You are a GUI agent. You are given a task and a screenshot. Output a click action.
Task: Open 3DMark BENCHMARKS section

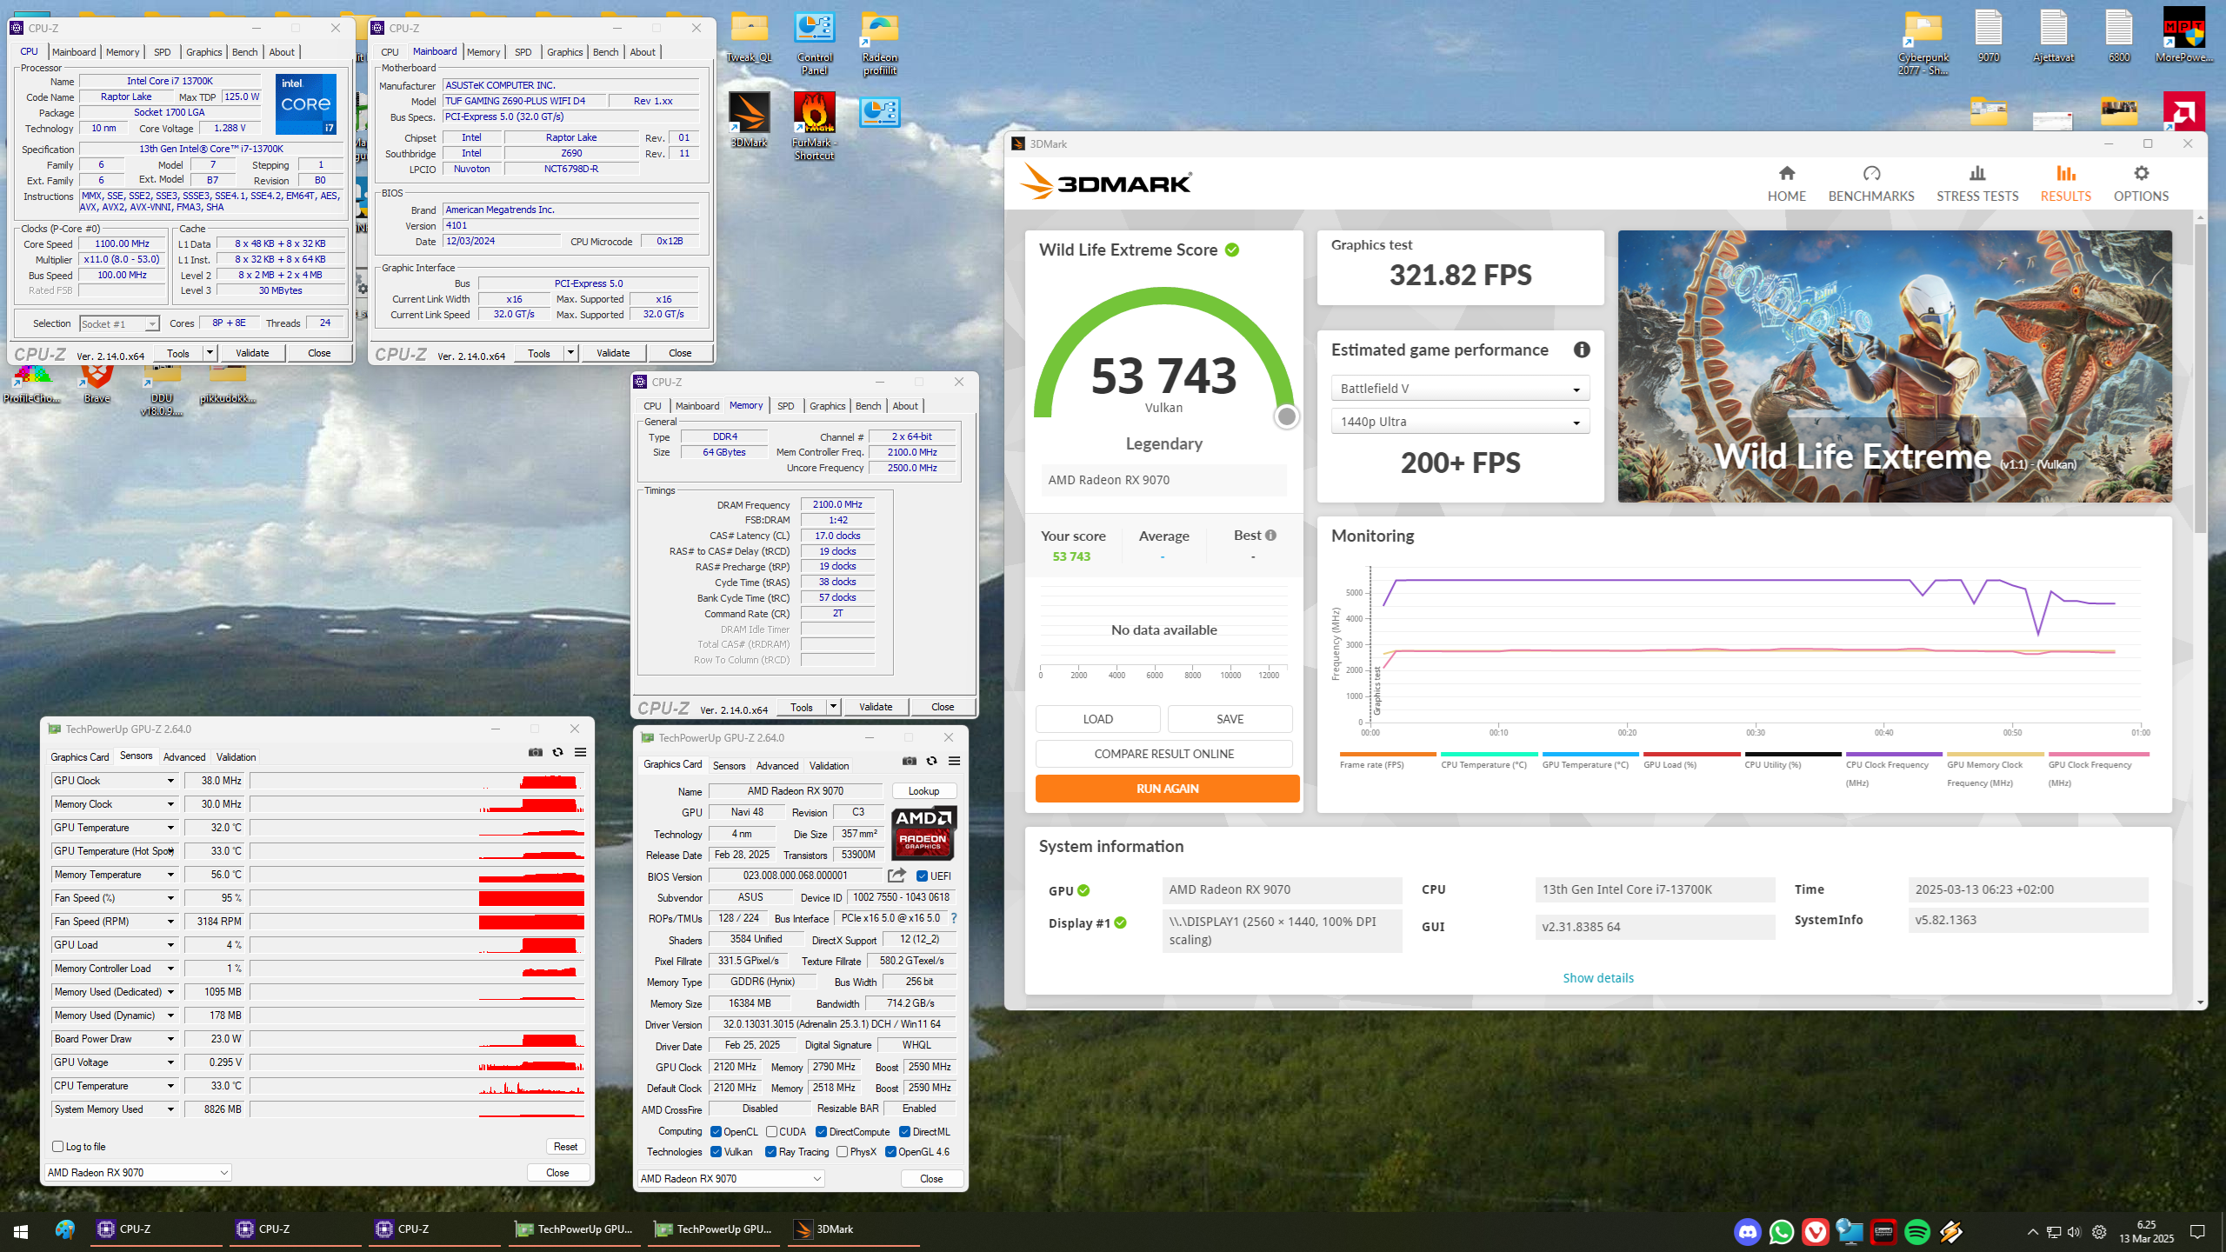pyautogui.click(x=1871, y=183)
